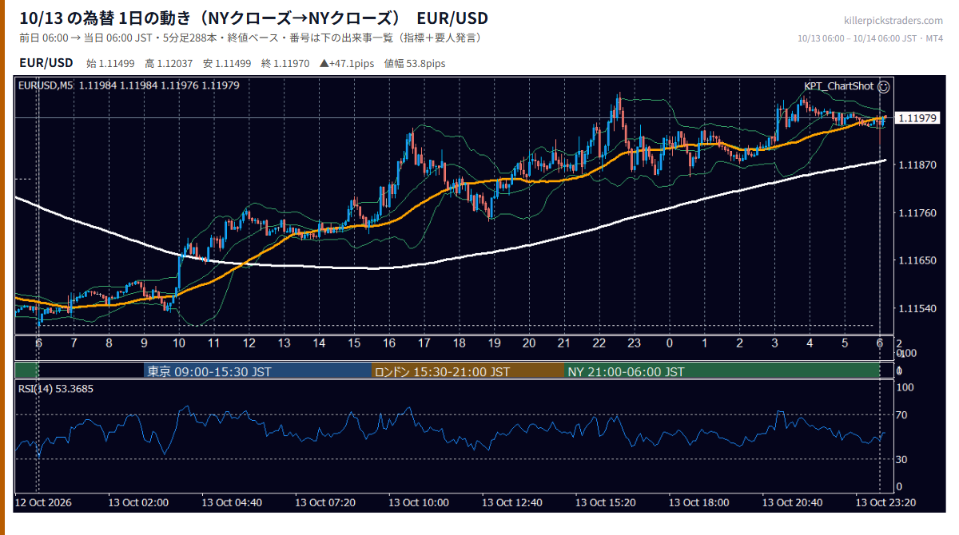Select the 東京 09:00-15:30 JST session bar
The width and height of the screenshot is (959, 535).
tap(258, 371)
